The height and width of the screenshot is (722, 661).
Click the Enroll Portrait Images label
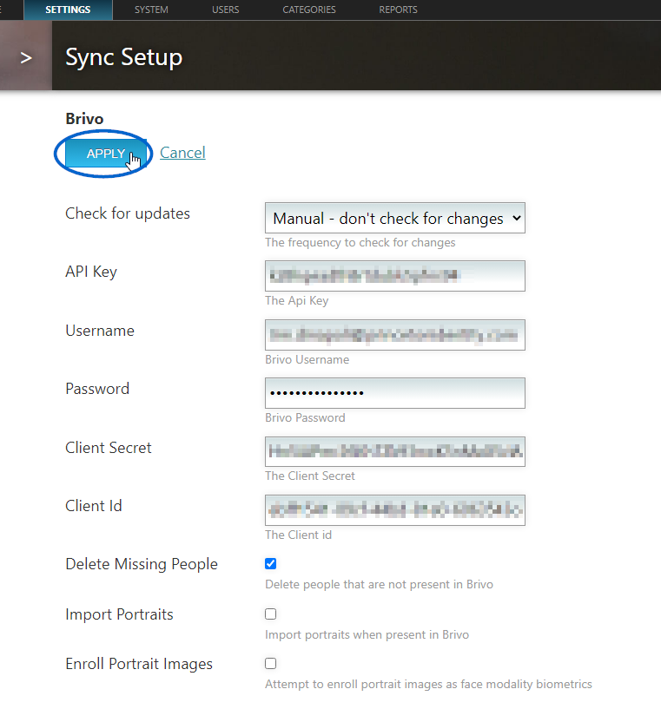(139, 664)
